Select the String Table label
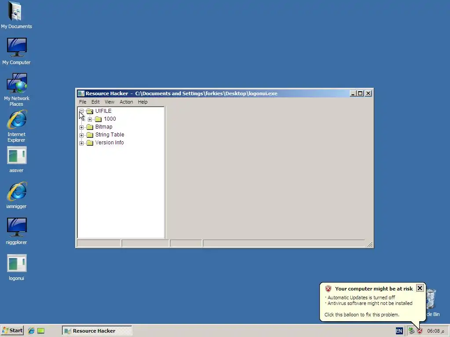Image resolution: width=450 pixels, height=337 pixels. [x=109, y=135]
